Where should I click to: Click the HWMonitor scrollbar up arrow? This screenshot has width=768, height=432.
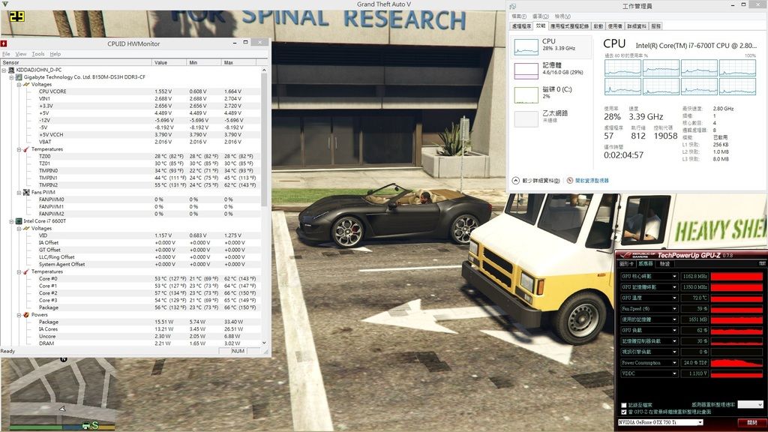(265, 70)
